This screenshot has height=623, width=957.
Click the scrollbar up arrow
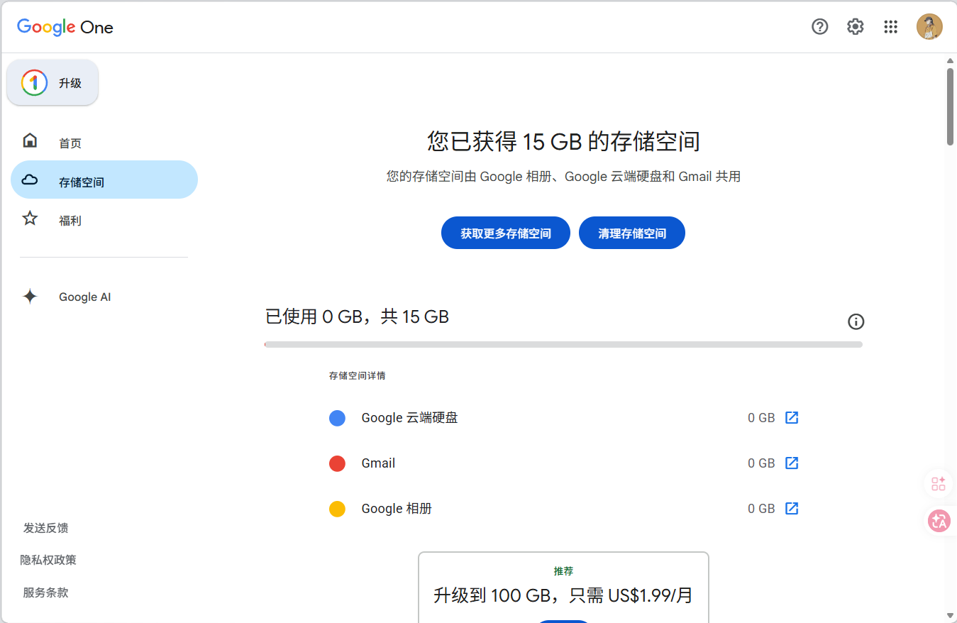[x=951, y=60]
